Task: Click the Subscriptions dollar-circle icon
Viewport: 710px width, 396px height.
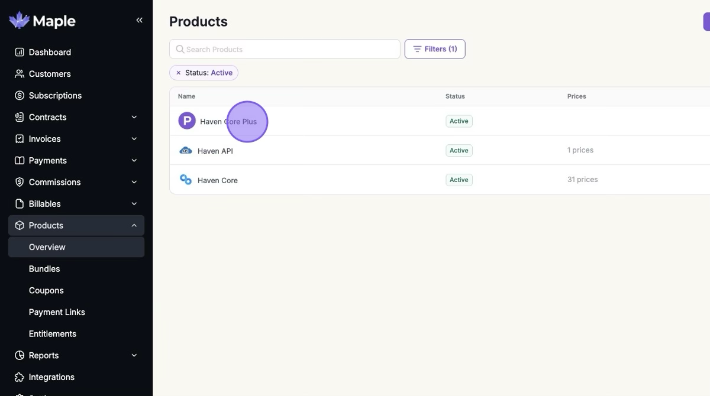Action: pyautogui.click(x=20, y=96)
